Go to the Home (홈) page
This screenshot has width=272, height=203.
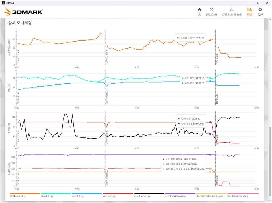199,12
